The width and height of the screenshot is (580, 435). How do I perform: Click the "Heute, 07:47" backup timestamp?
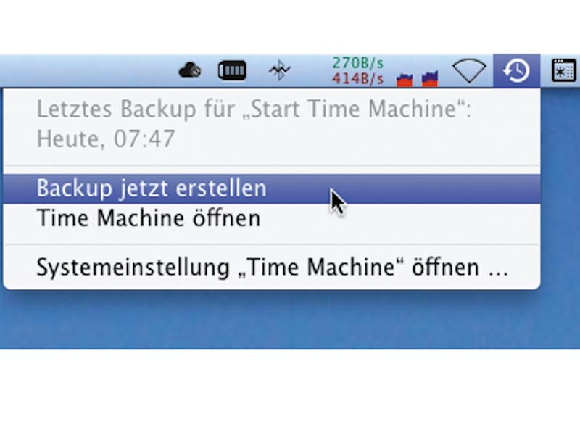pos(105,139)
